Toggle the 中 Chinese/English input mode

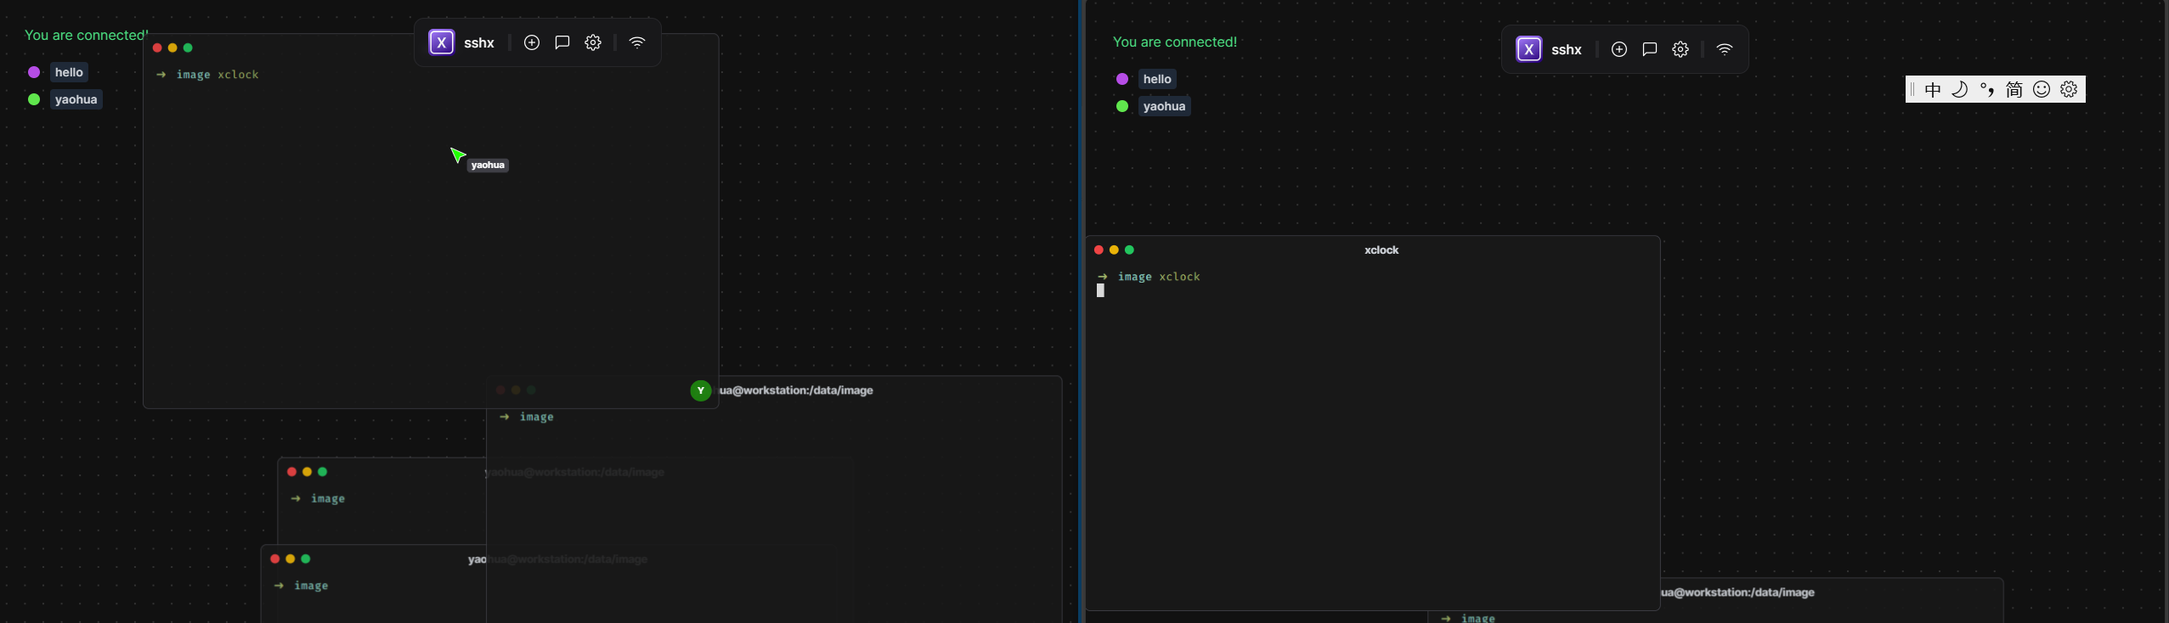(x=1933, y=89)
